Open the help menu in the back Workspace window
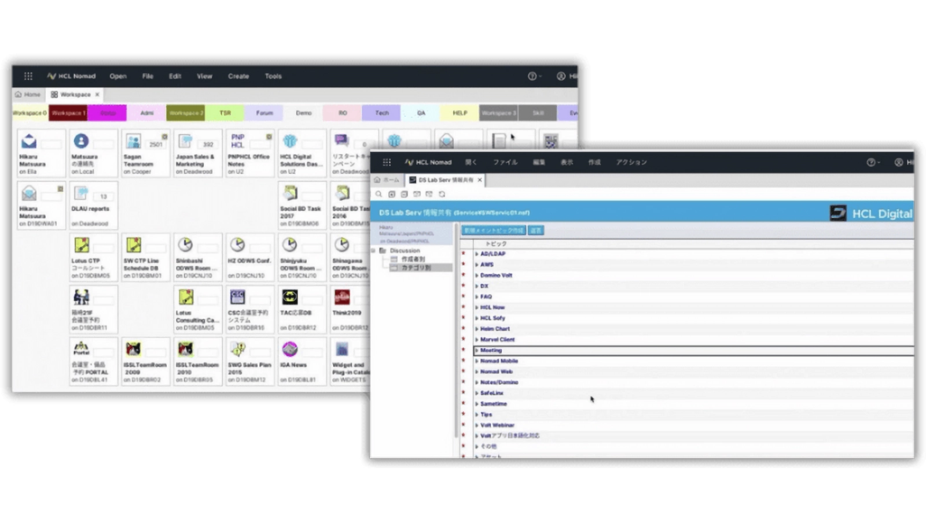Screen dimensions: 926x520 pyautogui.click(x=534, y=76)
